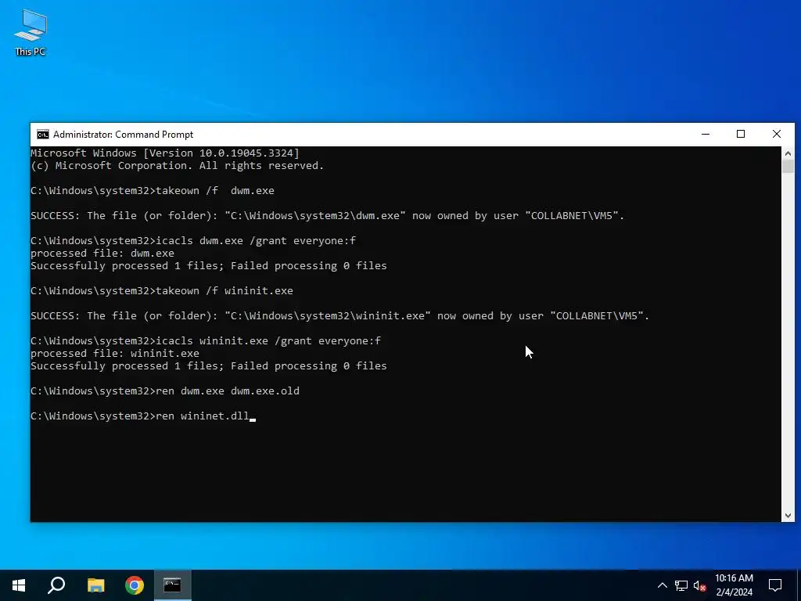Image resolution: width=801 pixels, height=601 pixels.
Task: Open the taskbar search
Action: [x=56, y=585]
